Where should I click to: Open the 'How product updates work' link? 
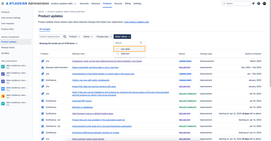(x=137, y=22)
